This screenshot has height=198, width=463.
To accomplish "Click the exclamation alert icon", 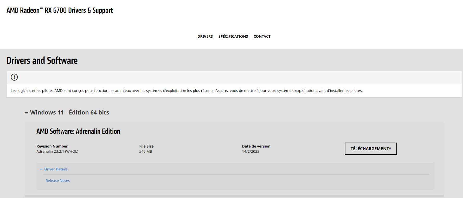I will 14,77.
